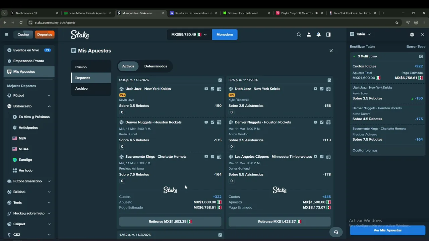The image size is (429, 241).
Task: Open the MX$59,730.49 balance dropdown
Action: 189,34
